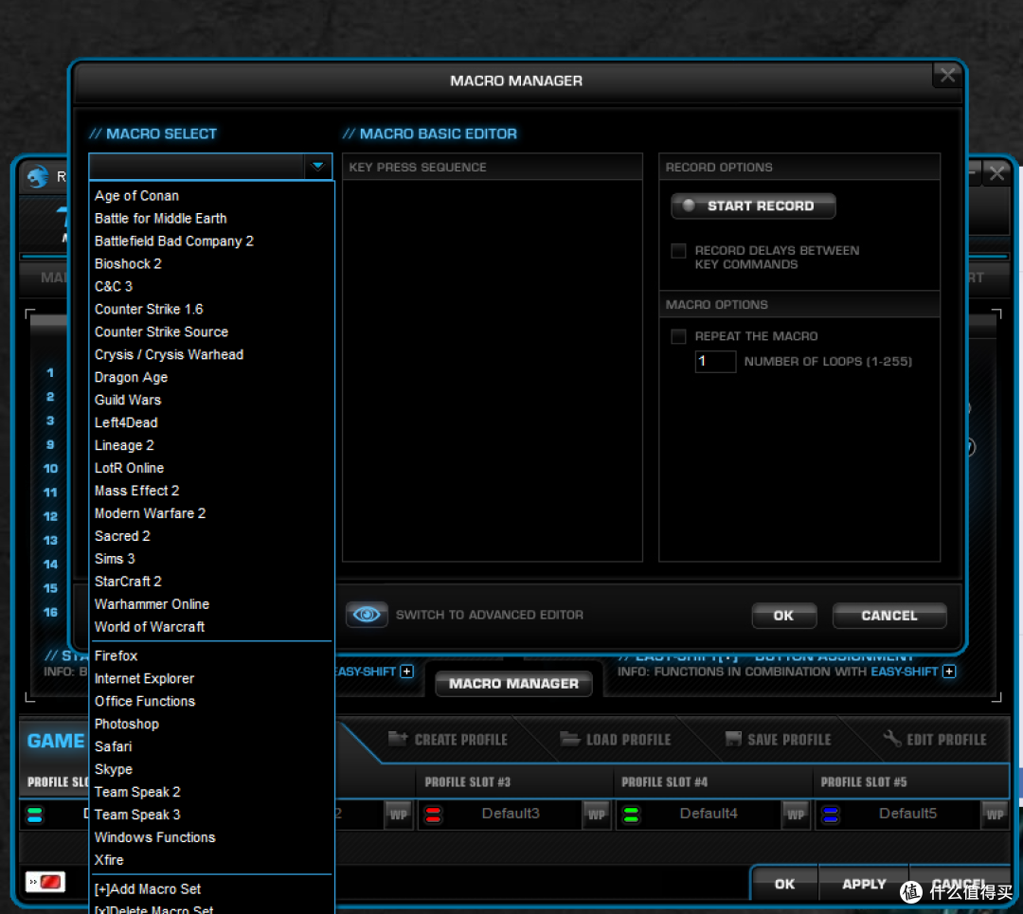The height and width of the screenshot is (914, 1023).
Task: Select LotR Online macro set
Action: pyautogui.click(x=129, y=469)
